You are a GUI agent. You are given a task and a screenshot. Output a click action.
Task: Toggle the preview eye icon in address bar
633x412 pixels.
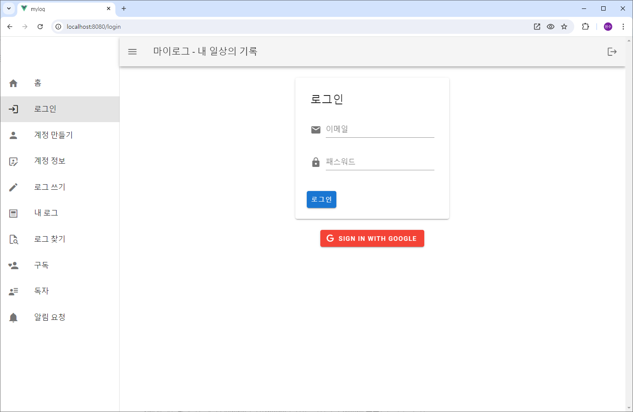coord(551,26)
